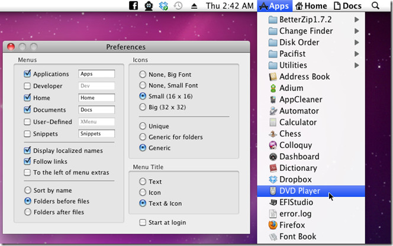393x246 pixels.
Task: Open Address Book from Apps menu
Action: click(x=311, y=77)
